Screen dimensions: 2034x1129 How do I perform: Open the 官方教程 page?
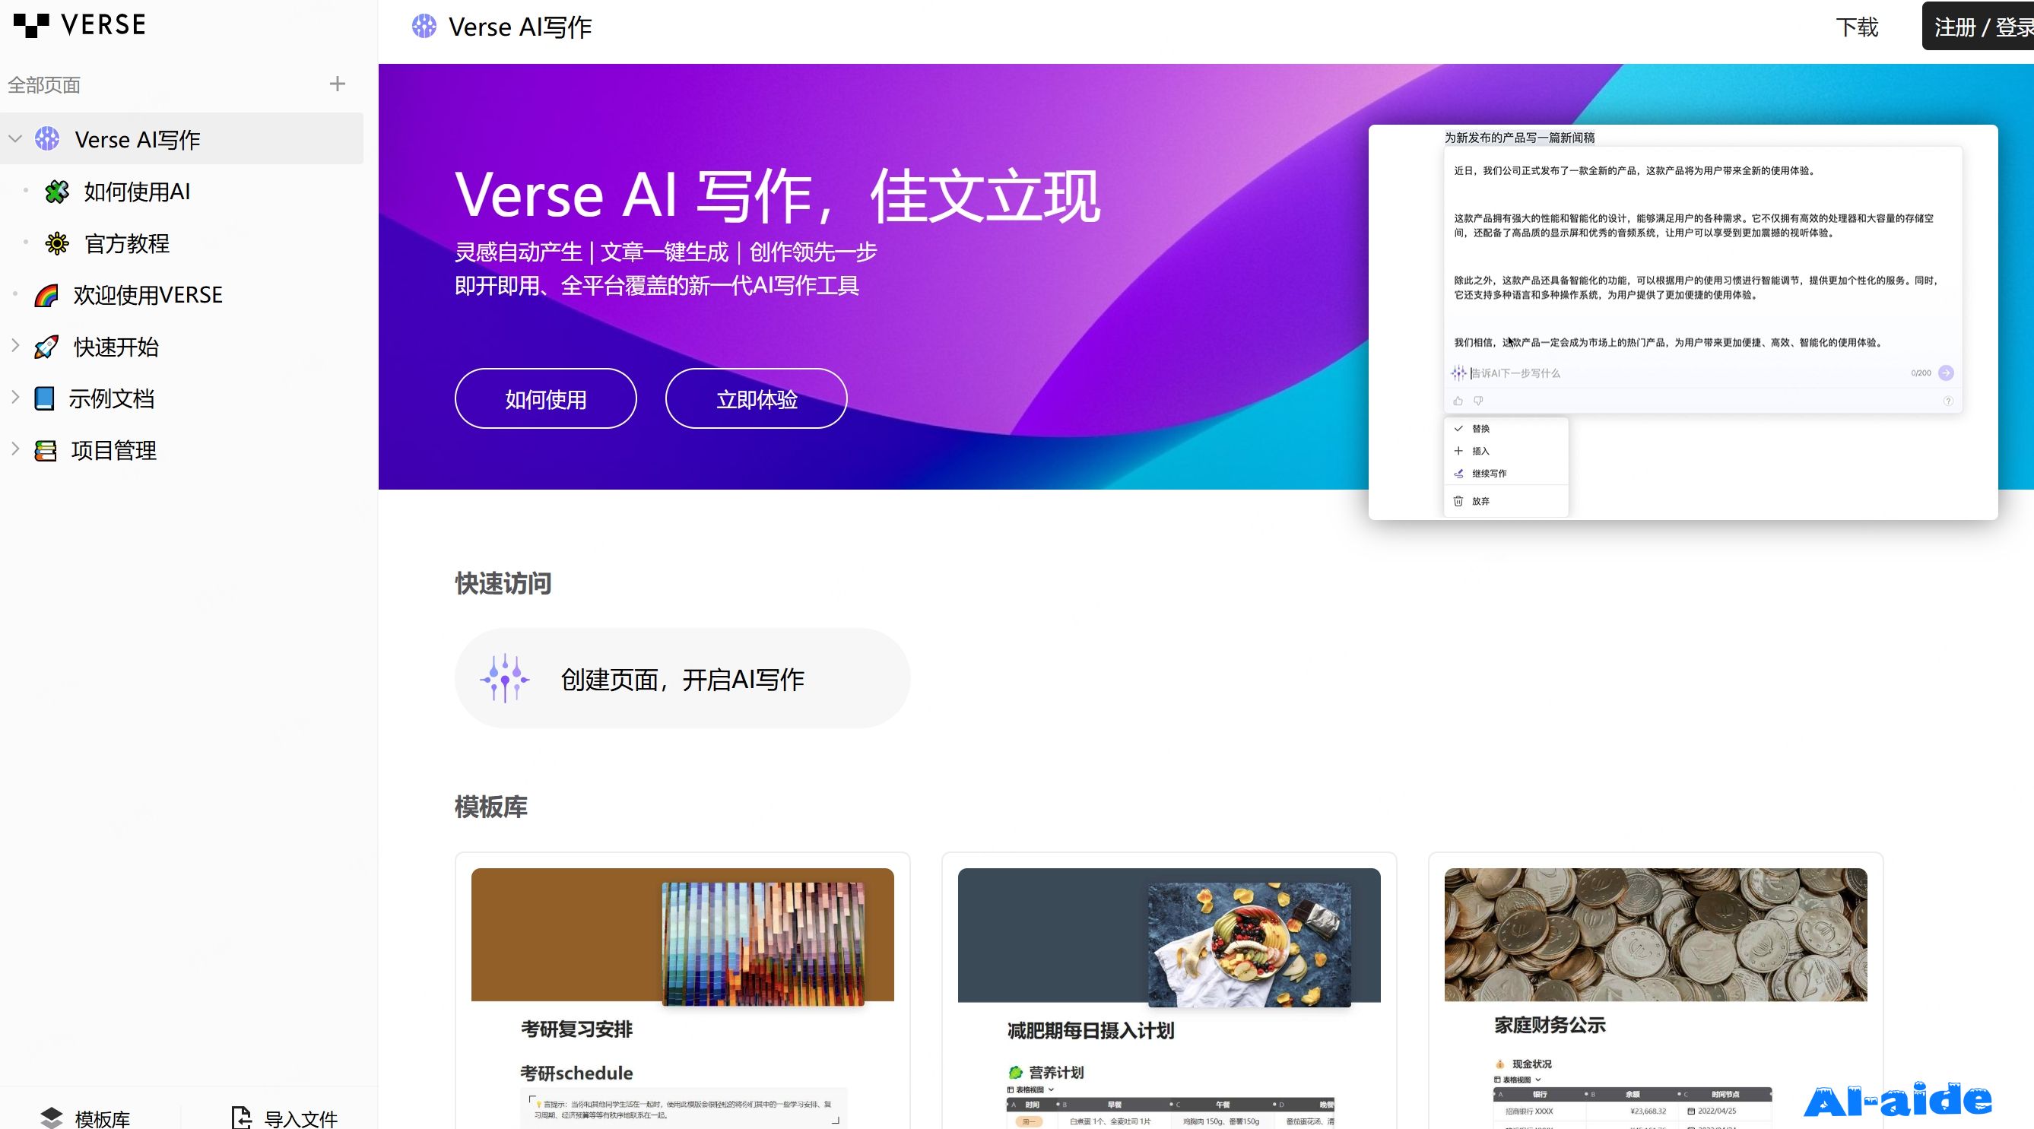(127, 244)
